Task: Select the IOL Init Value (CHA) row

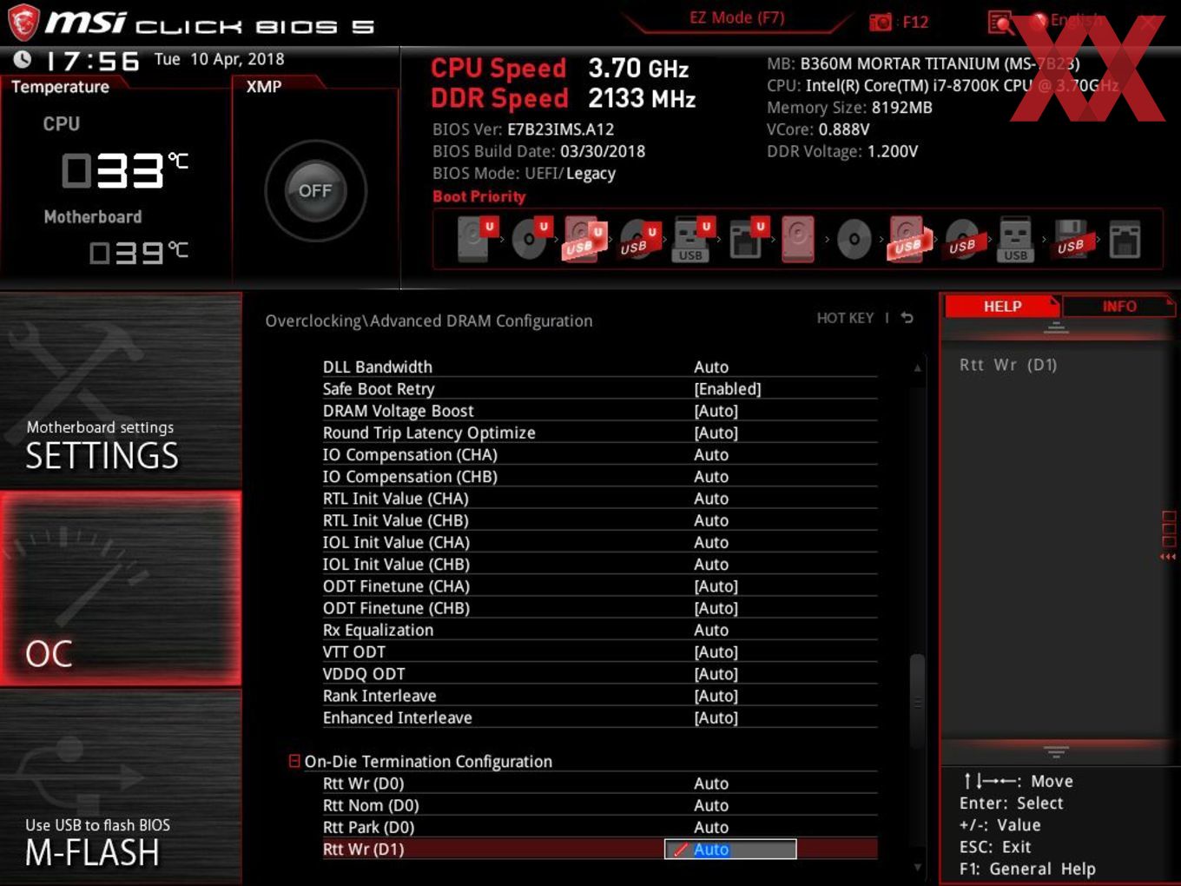Action: click(599, 541)
